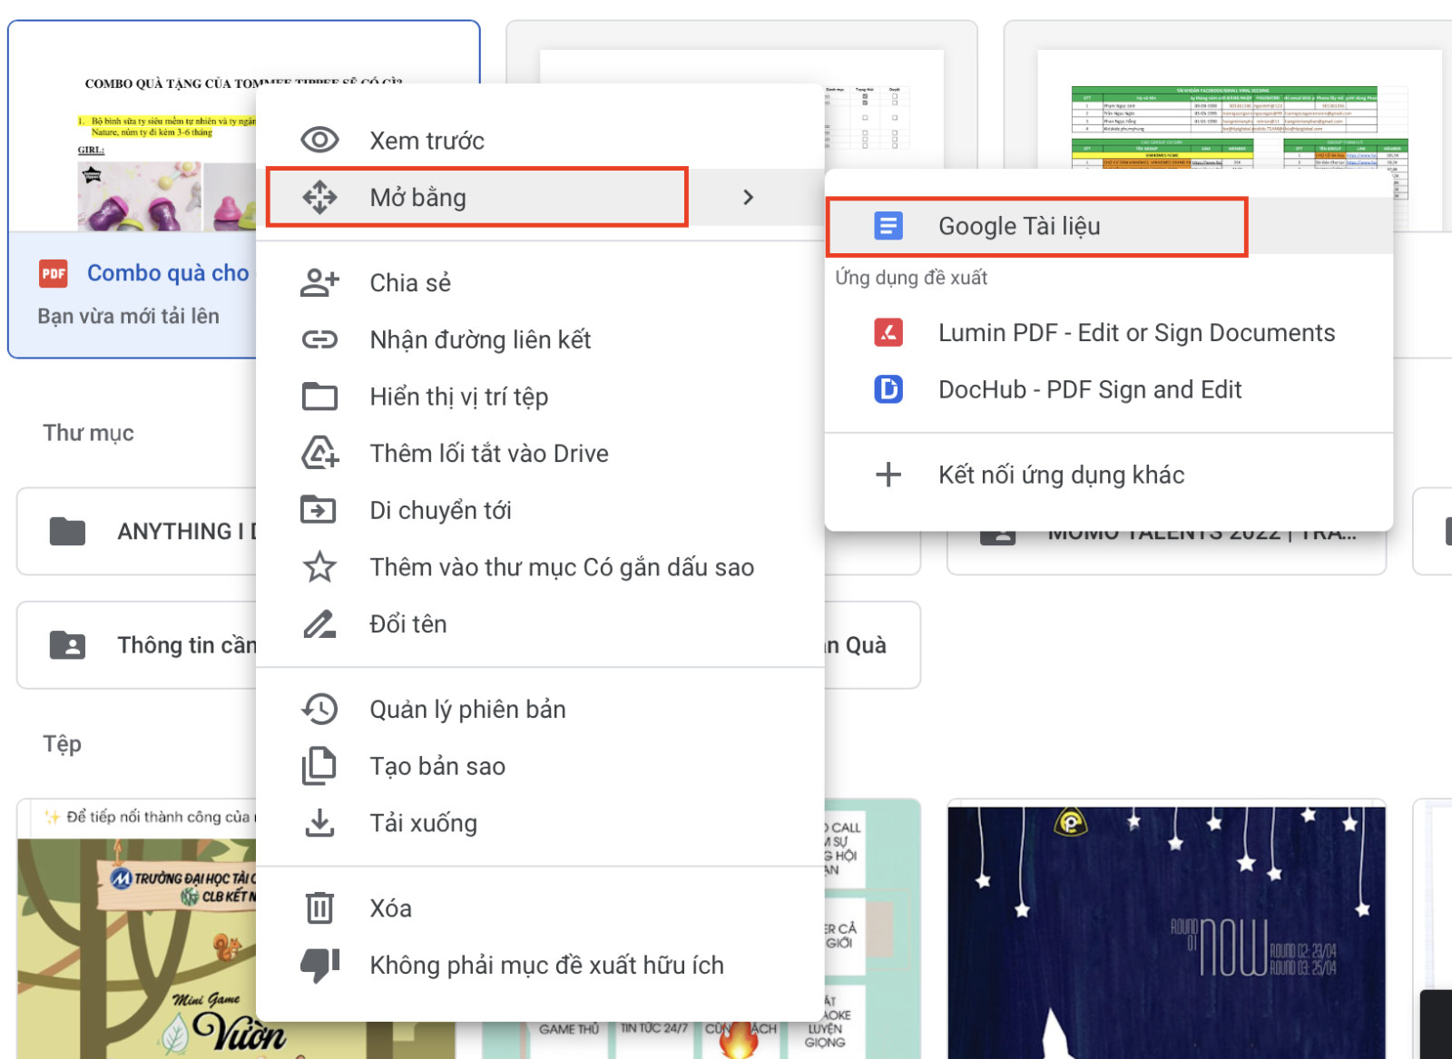Image resolution: width=1452 pixels, height=1059 pixels.
Task: Choose Chia sẻ from the context menu
Action: (x=540, y=282)
